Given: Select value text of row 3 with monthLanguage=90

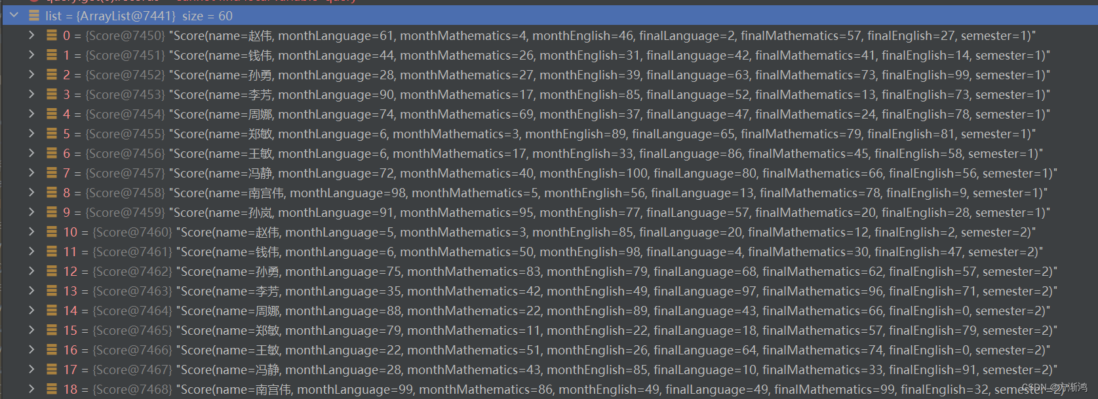Looking at the screenshot, I should pos(610,94).
